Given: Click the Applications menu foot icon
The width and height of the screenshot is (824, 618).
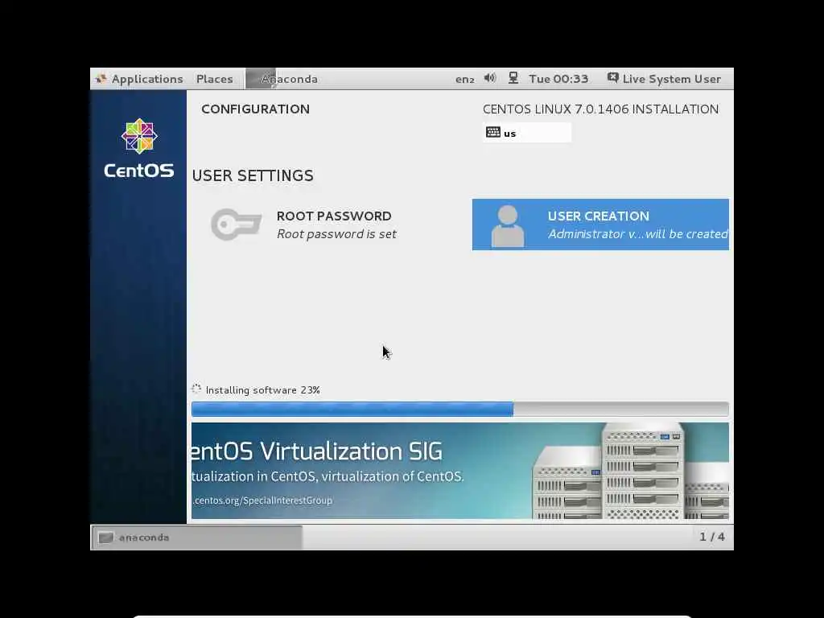Looking at the screenshot, I should click(101, 79).
